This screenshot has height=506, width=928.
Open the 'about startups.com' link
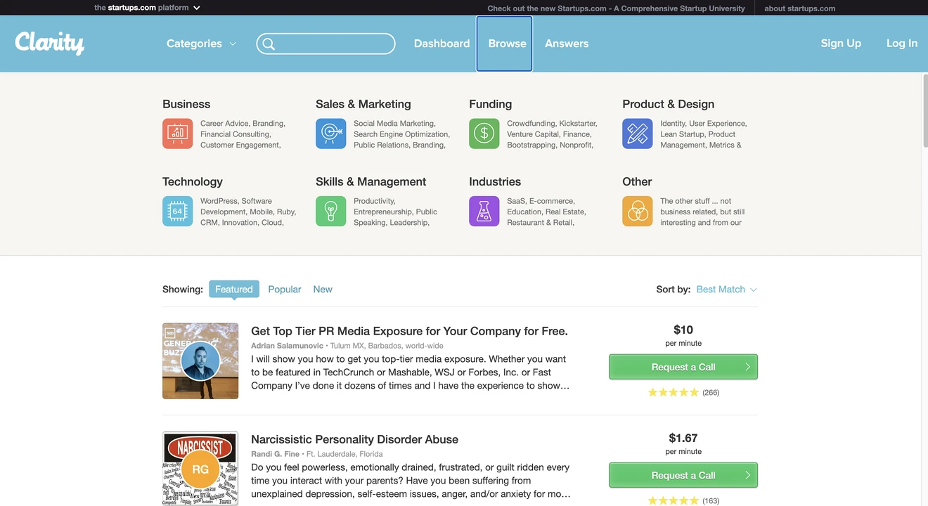800,8
